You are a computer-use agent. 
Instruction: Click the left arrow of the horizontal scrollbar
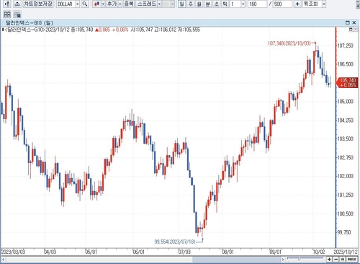coord(3,260)
